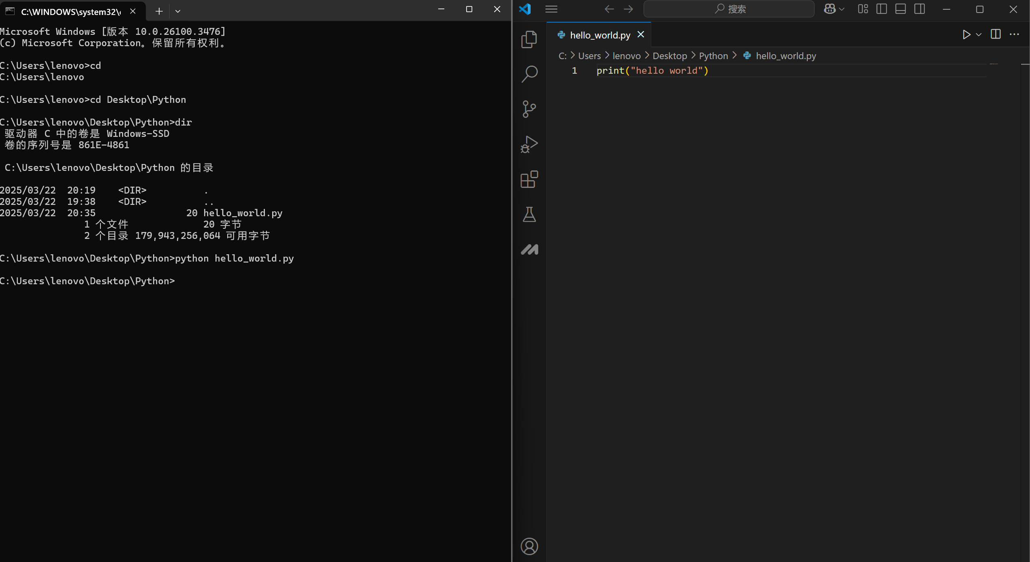
Task: Open the Extensions view
Action: pyautogui.click(x=529, y=179)
